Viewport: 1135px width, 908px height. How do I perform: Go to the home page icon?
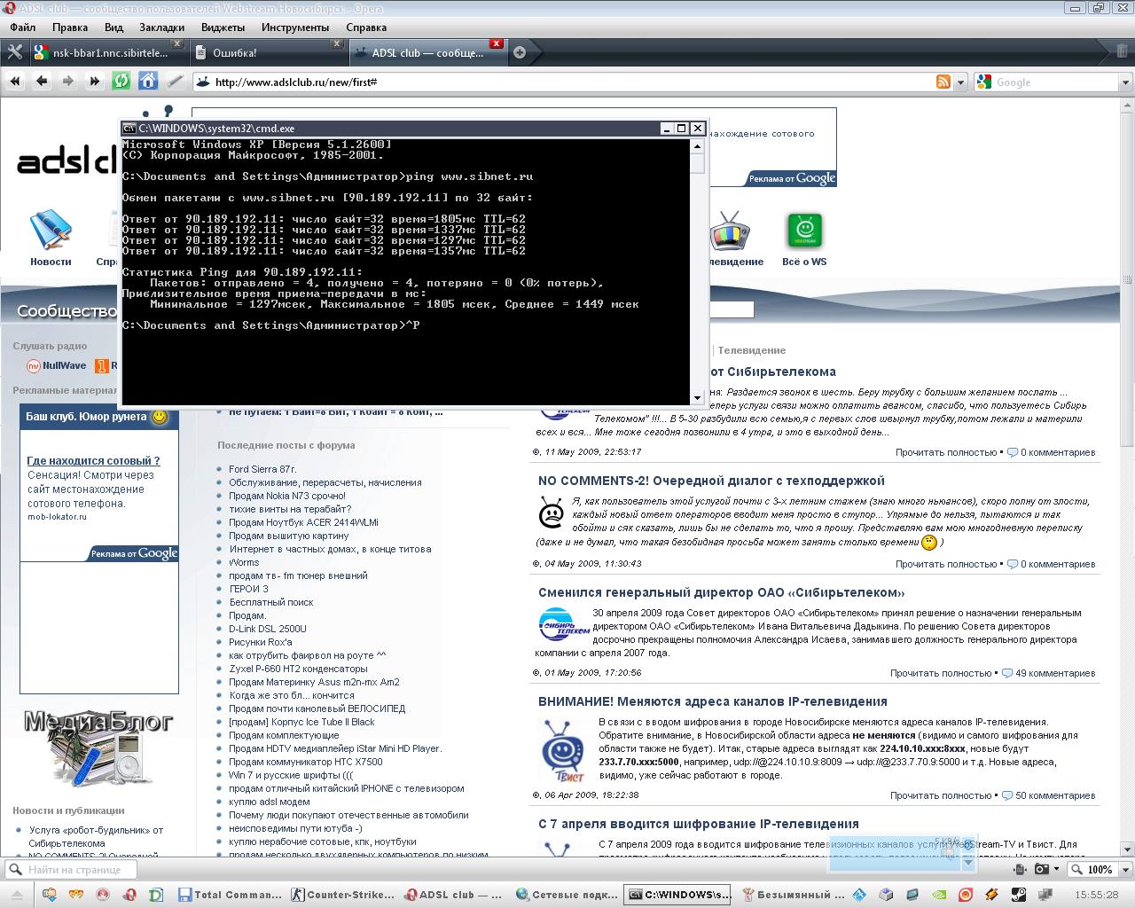click(148, 82)
